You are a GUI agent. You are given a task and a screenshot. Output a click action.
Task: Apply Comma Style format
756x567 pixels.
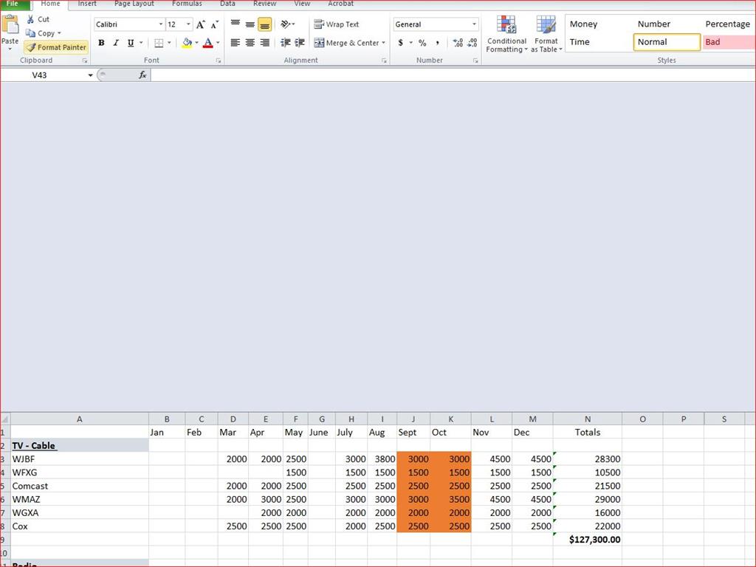[x=437, y=43]
